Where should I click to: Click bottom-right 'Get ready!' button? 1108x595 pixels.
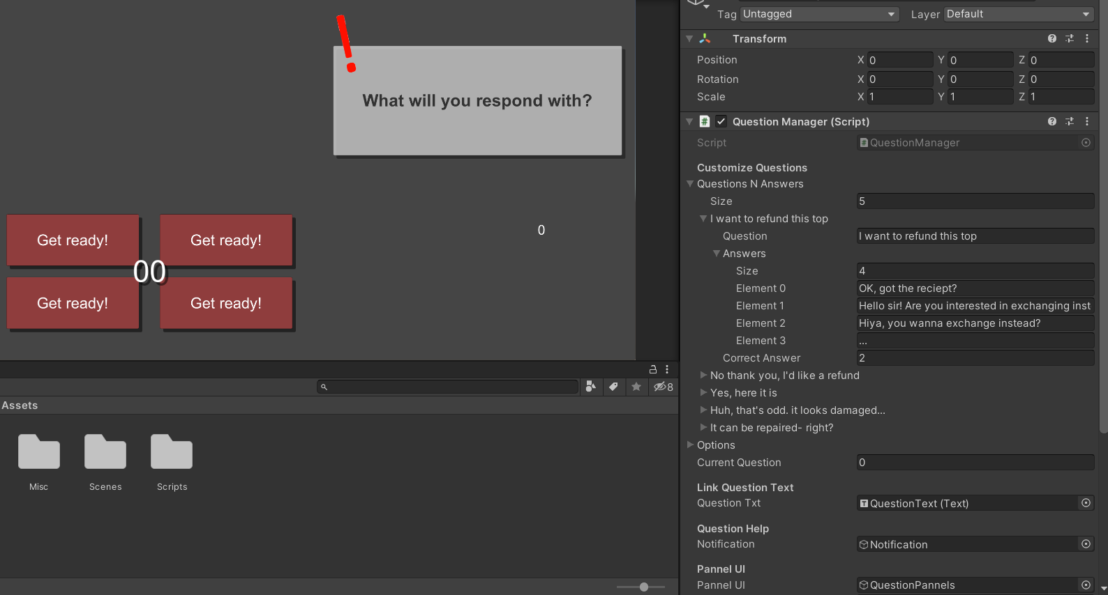pyautogui.click(x=226, y=303)
